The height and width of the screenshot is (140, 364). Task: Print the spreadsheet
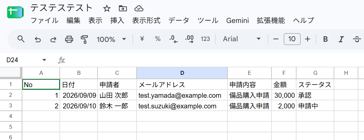pyautogui.click(x=69, y=39)
